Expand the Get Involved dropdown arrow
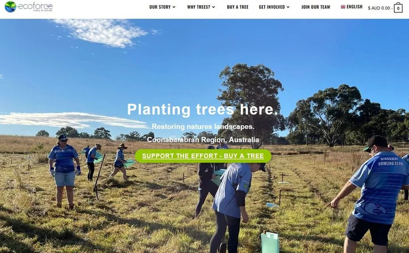 tap(288, 7)
